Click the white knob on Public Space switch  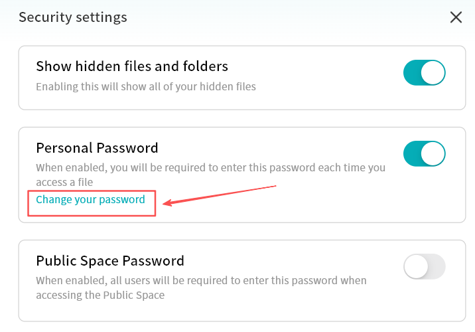pyautogui.click(x=416, y=267)
